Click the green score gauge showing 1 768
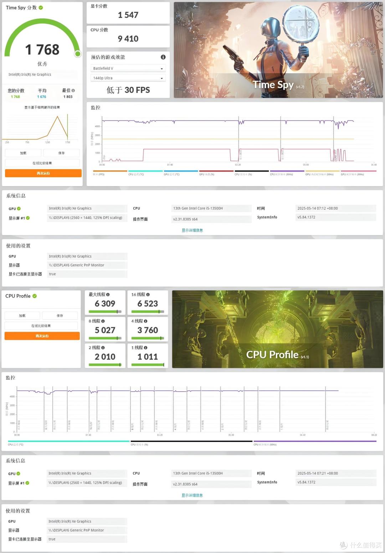The width and height of the screenshot is (385, 553). (x=42, y=38)
